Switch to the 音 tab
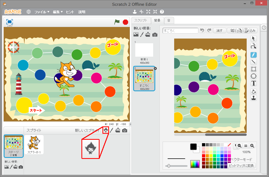Viewport: 269px width, 177px height. click(169, 20)
